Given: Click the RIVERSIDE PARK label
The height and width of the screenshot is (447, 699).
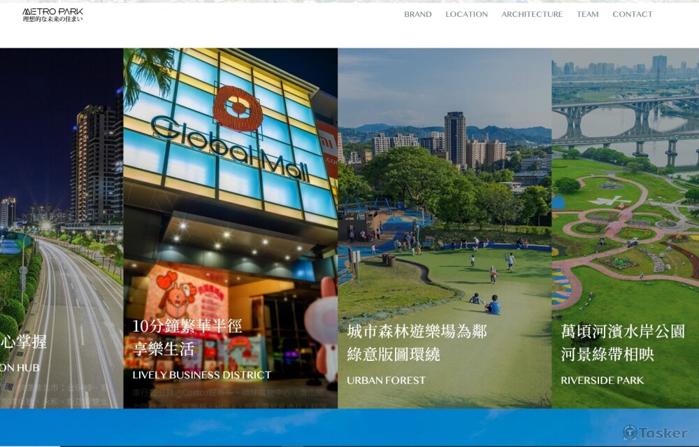Looking at the screenshot, I should pyautogui.click(x=603, y=381).
